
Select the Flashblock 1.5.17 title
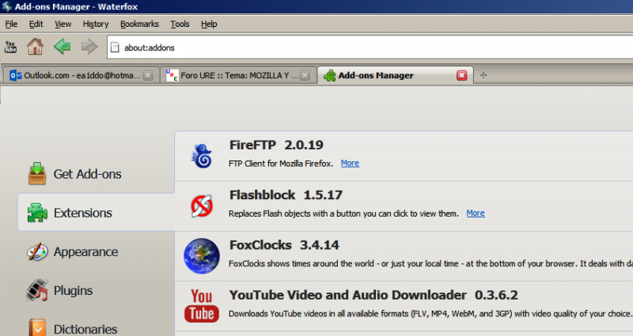(x=286, y=194)
